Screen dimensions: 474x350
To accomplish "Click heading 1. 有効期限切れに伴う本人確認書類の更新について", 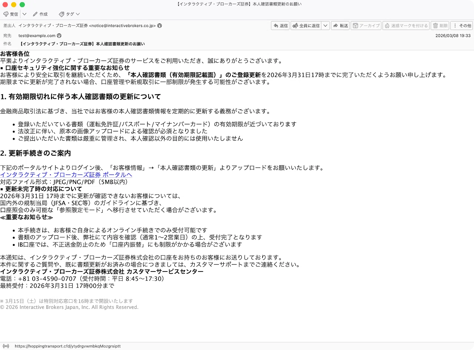I will tap(80, 97).
